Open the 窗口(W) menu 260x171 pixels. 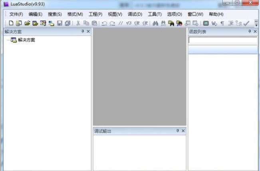point(195,14)
